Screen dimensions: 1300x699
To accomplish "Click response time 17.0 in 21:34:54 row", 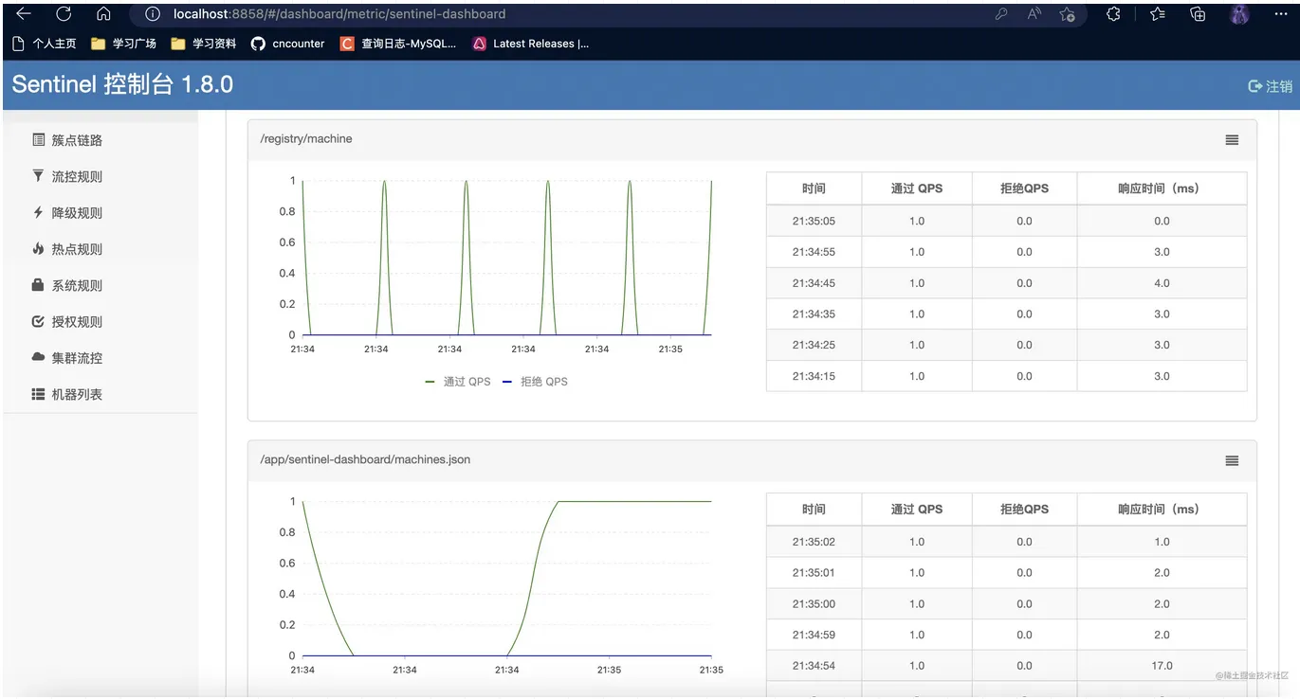I will coord(1162,666).
